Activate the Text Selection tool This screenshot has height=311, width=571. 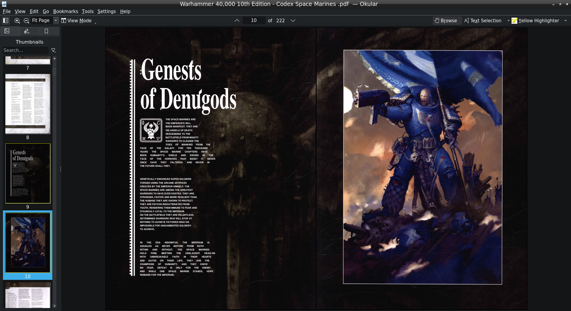pyautogui.click(x=483, y=20)
